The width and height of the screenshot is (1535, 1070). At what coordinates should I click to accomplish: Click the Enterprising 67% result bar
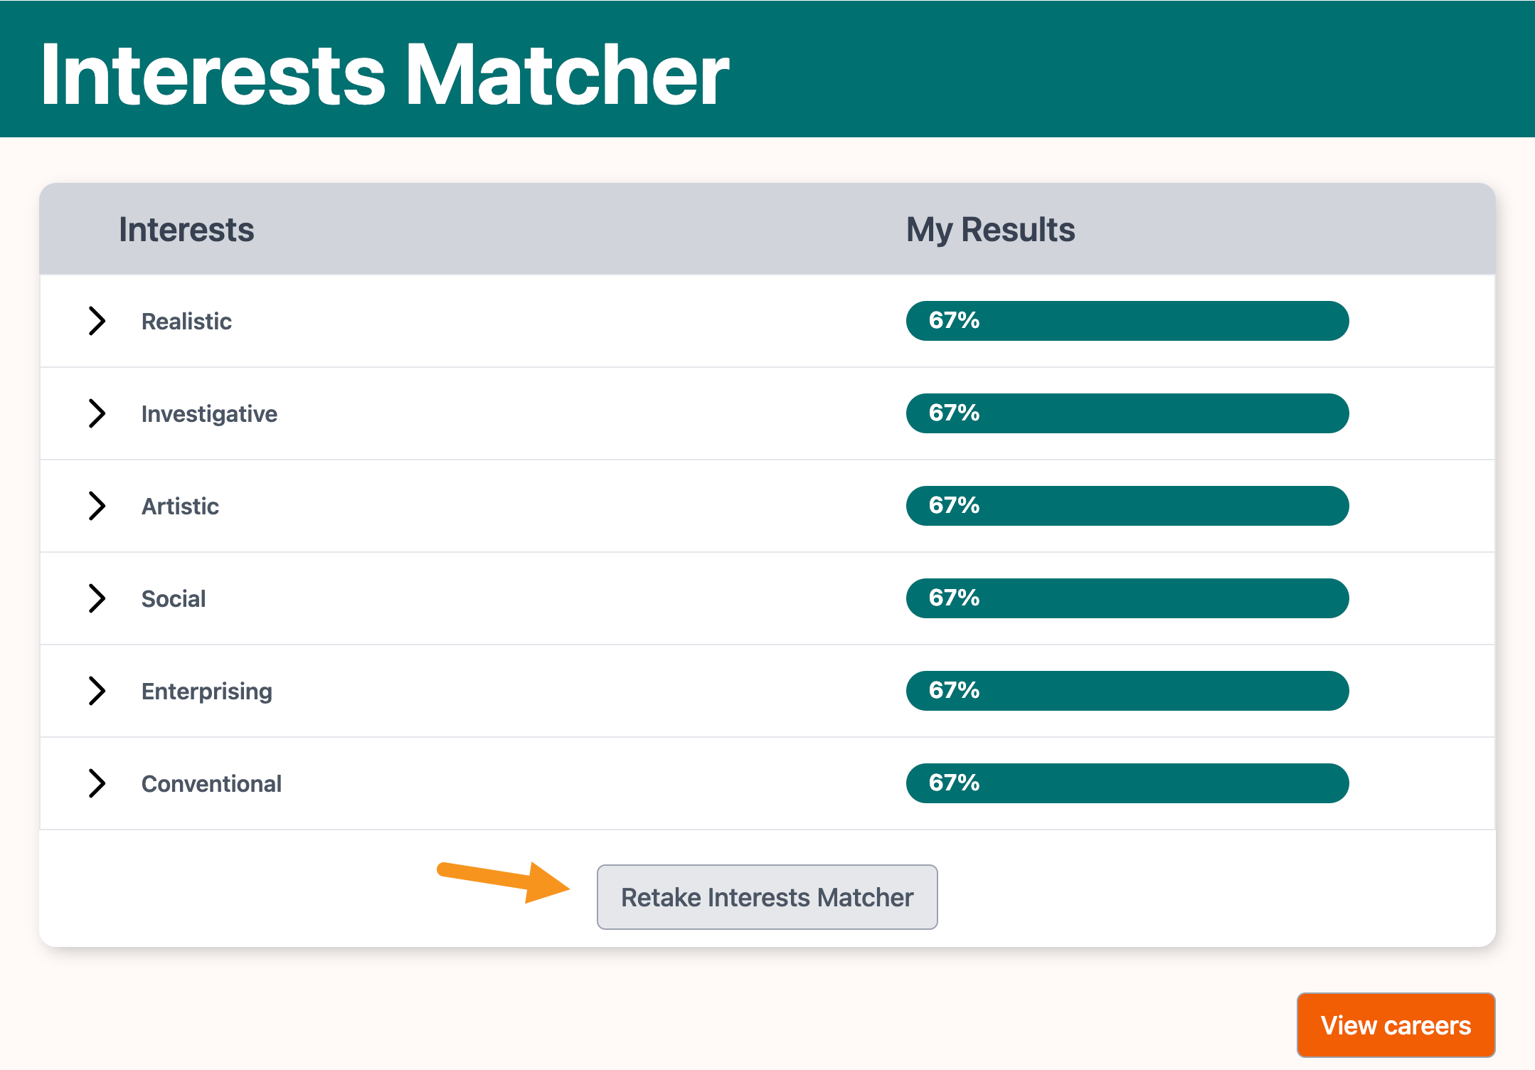coord(1127,691)
